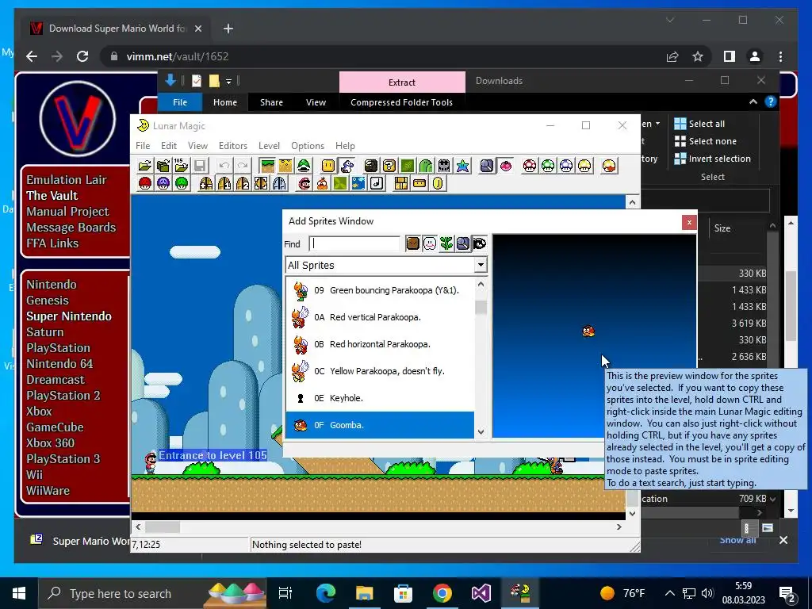Click the music note toolbar icon
The height and width of the screenshot is (609, 812).
(377, 183)
